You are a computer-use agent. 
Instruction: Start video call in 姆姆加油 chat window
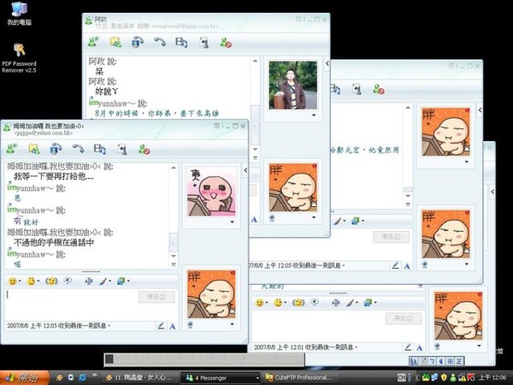point(56,149)
